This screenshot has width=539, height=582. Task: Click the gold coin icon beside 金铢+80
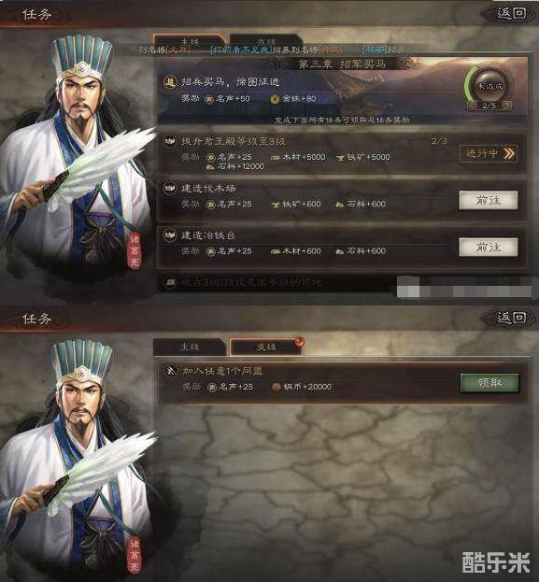tap(275, 99)
